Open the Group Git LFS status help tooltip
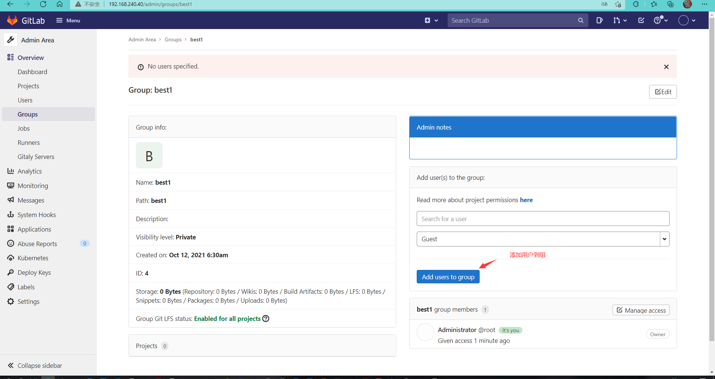 [x=266, y=319]
